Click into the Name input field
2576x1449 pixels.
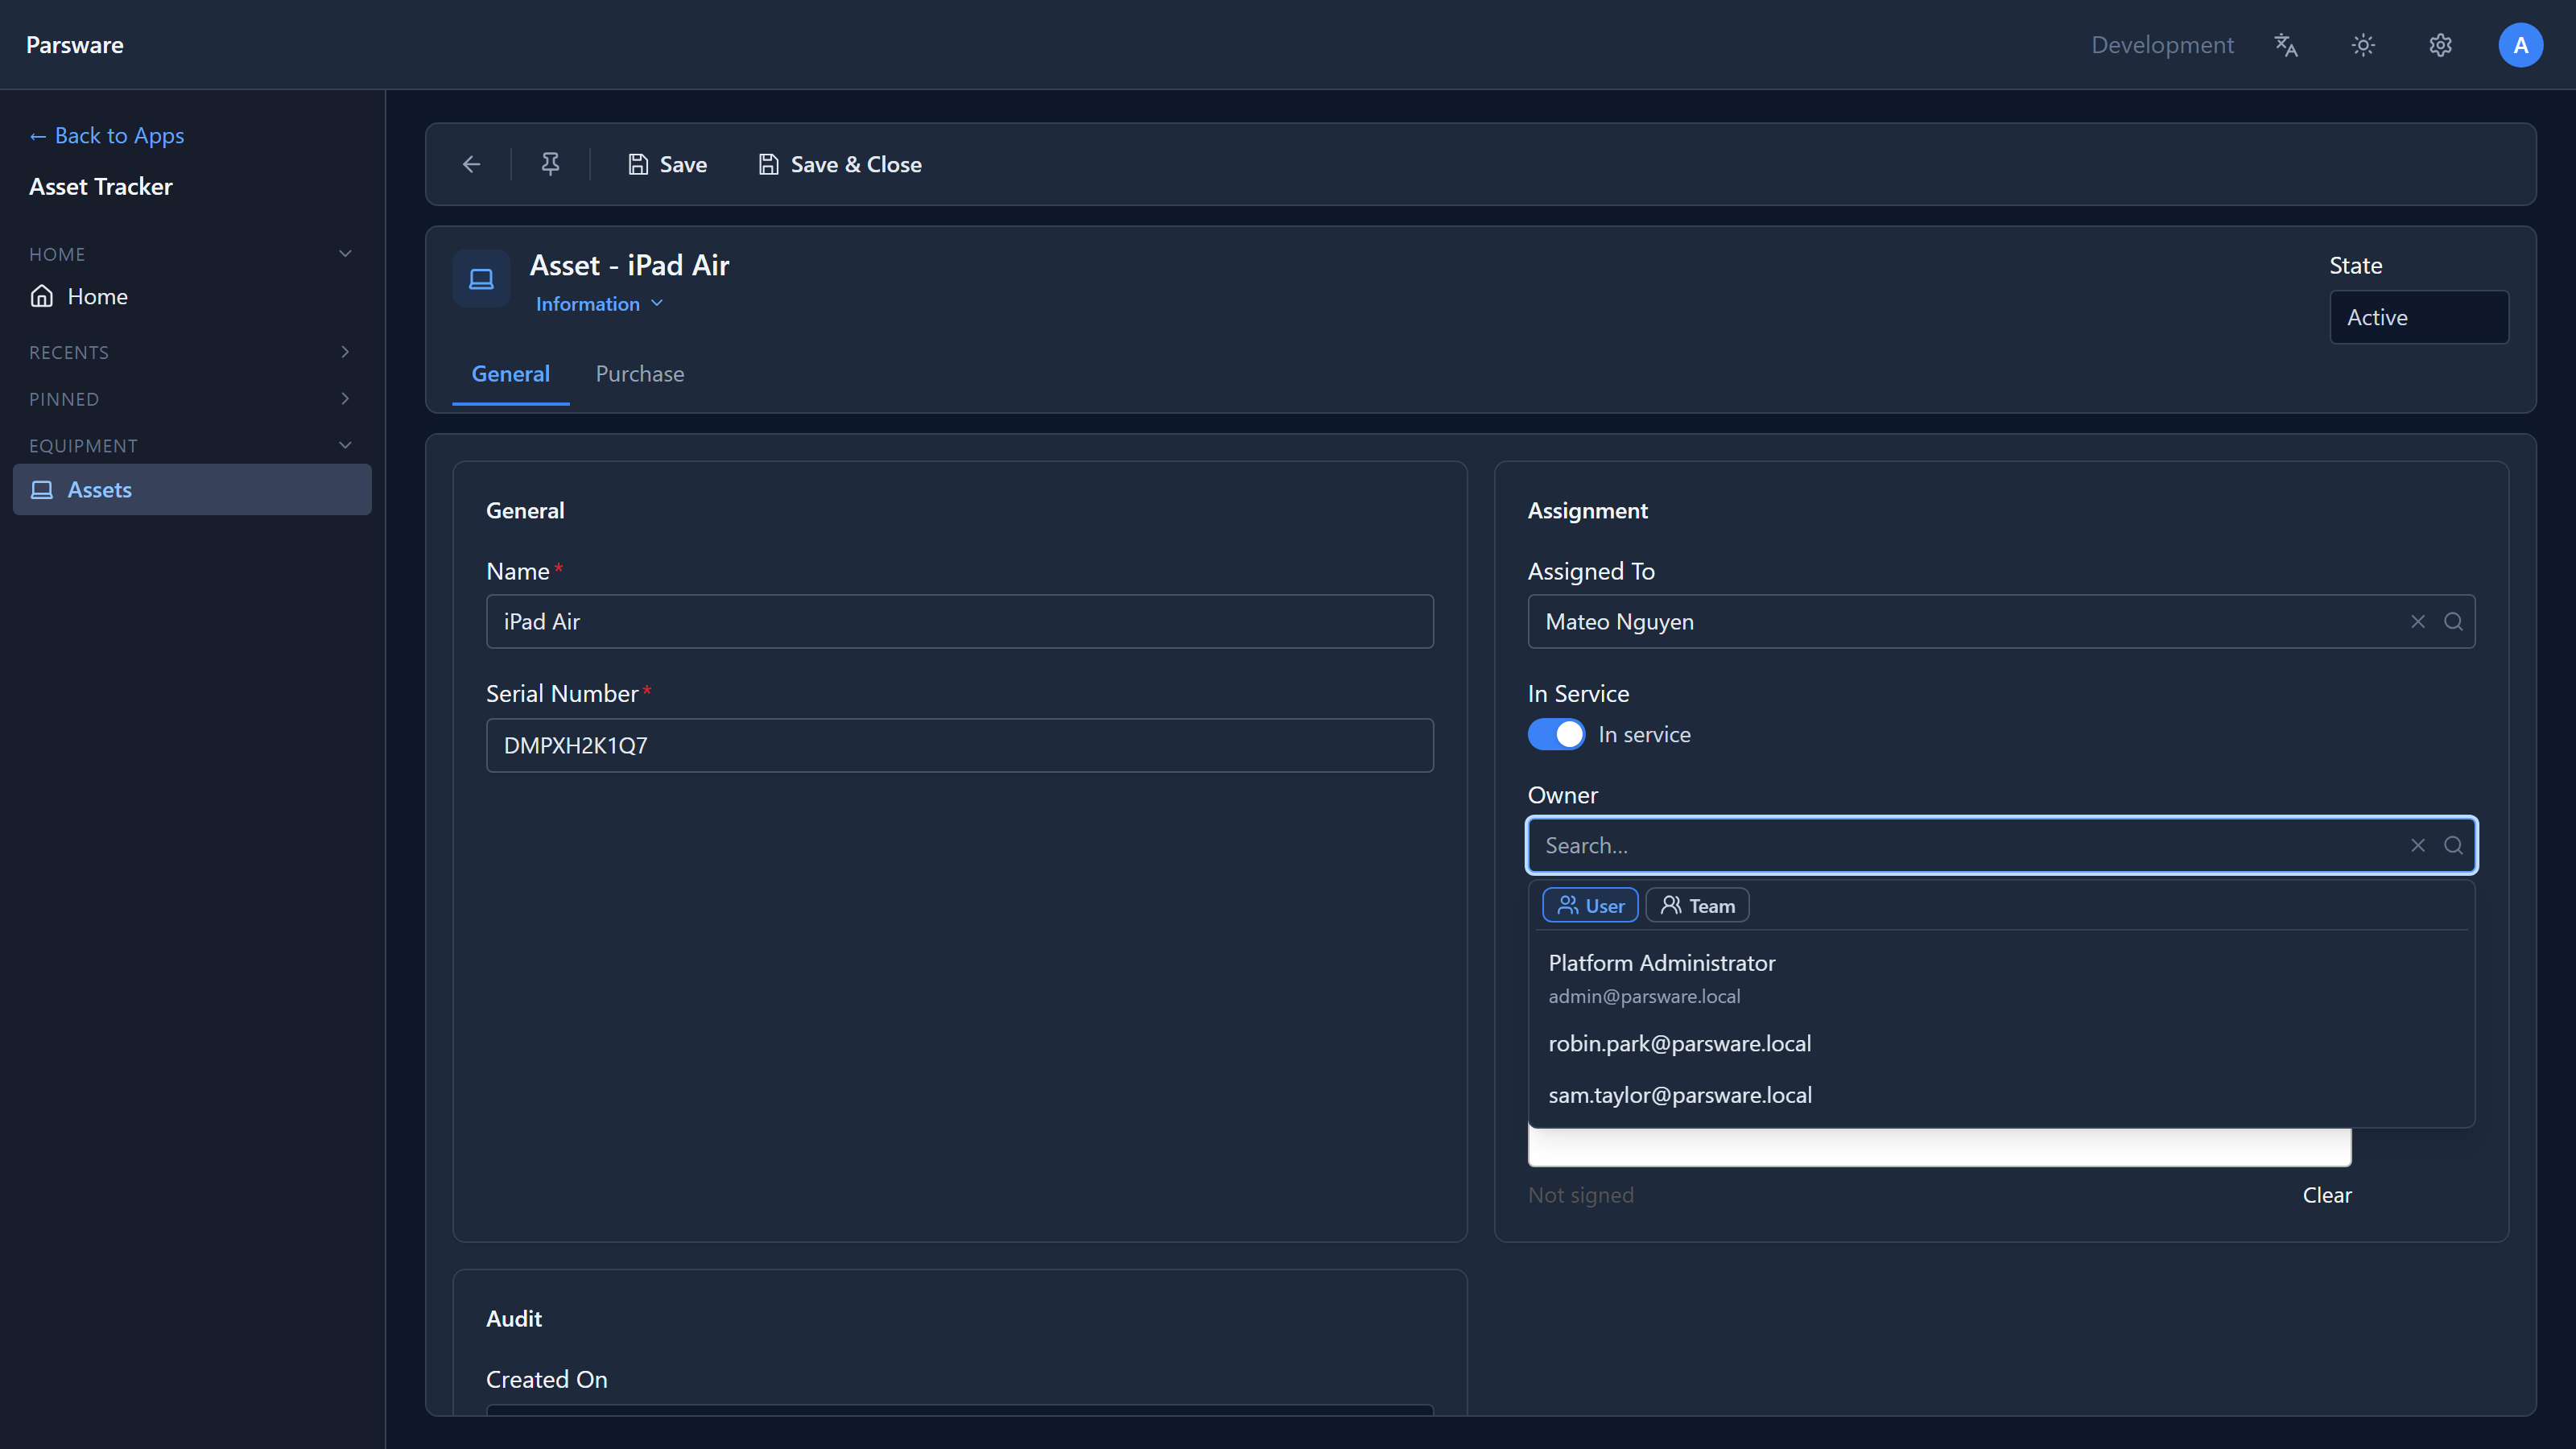pos(959,622)
